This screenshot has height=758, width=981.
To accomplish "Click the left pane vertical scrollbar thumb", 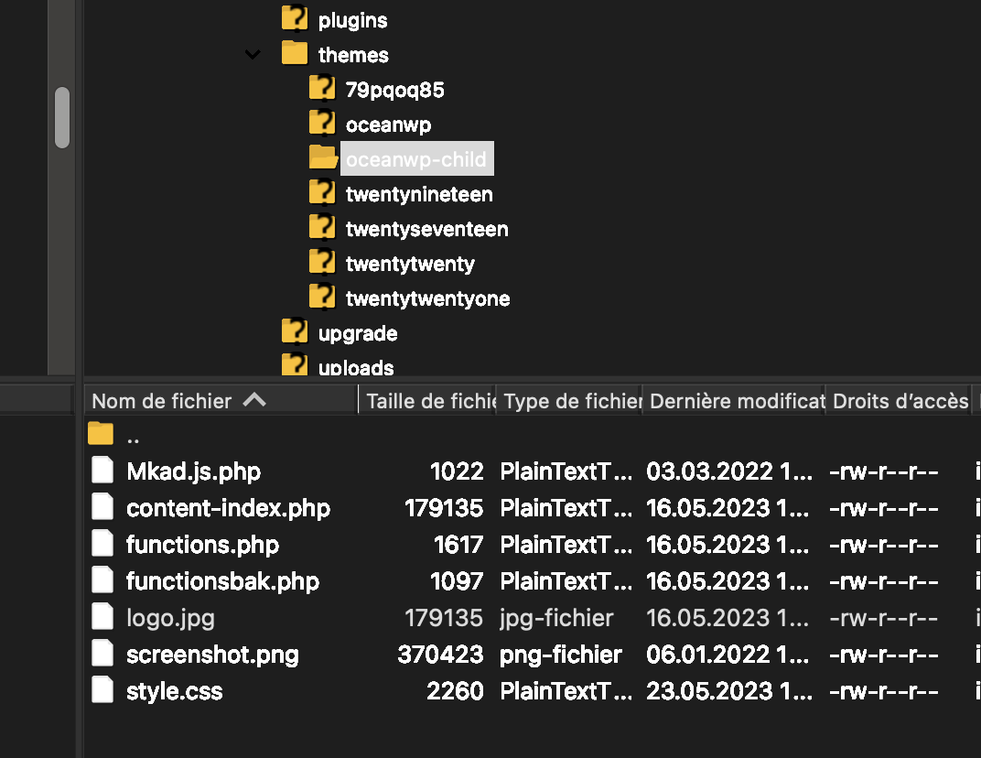I will (62, 117).
